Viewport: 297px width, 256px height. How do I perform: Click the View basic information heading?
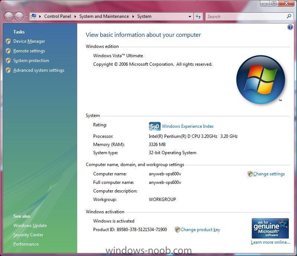(x=143, y=35)
